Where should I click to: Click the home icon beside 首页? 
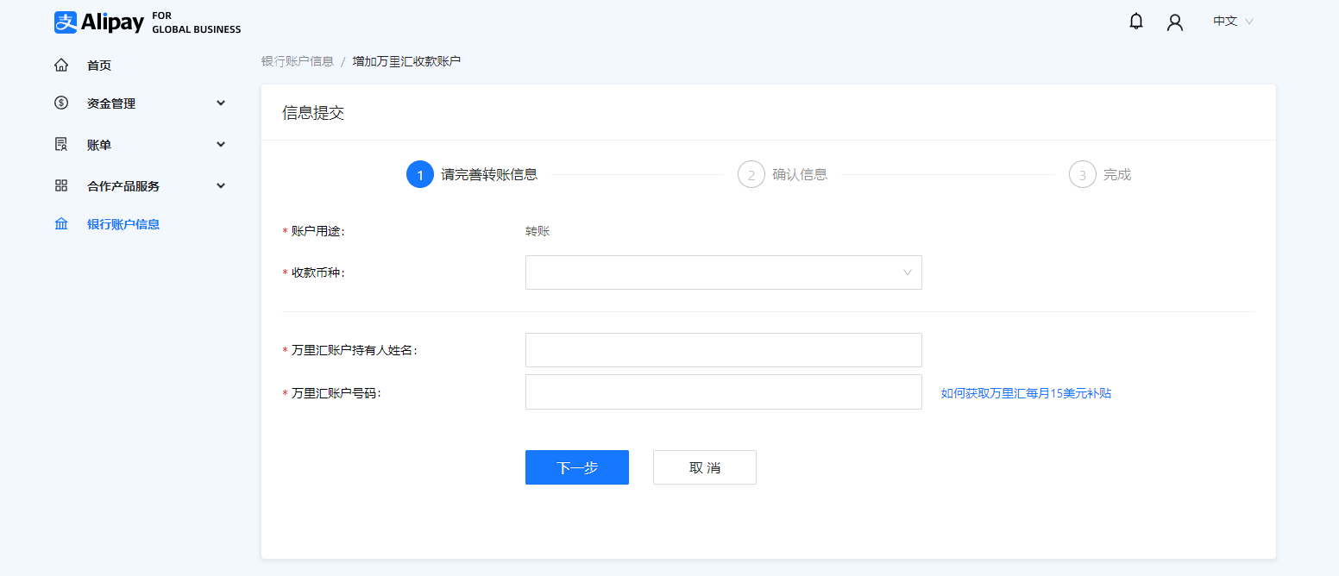(x=61, y=64)
